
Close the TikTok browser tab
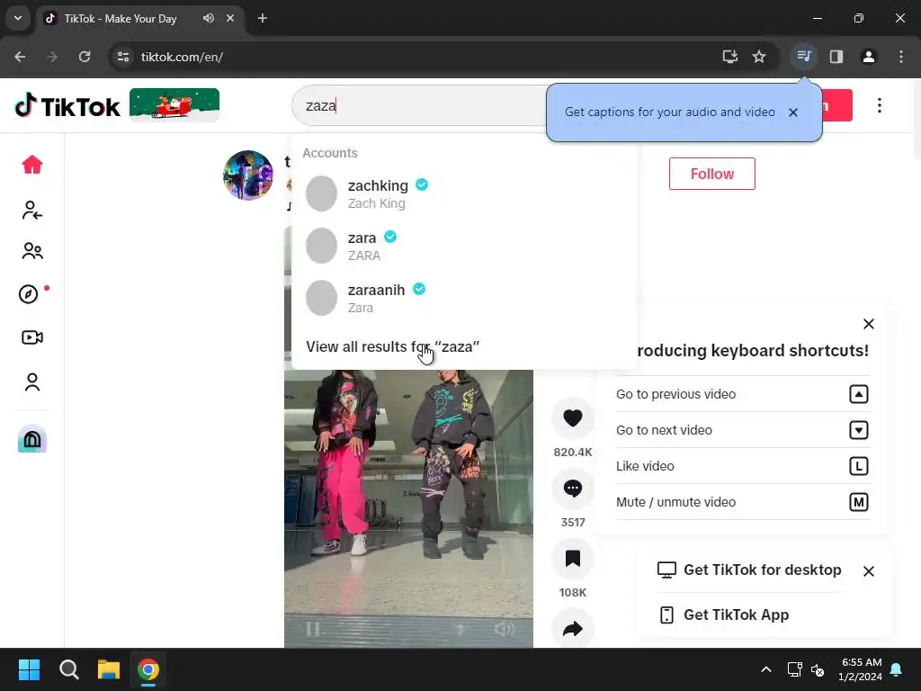(x=230, y=18)
